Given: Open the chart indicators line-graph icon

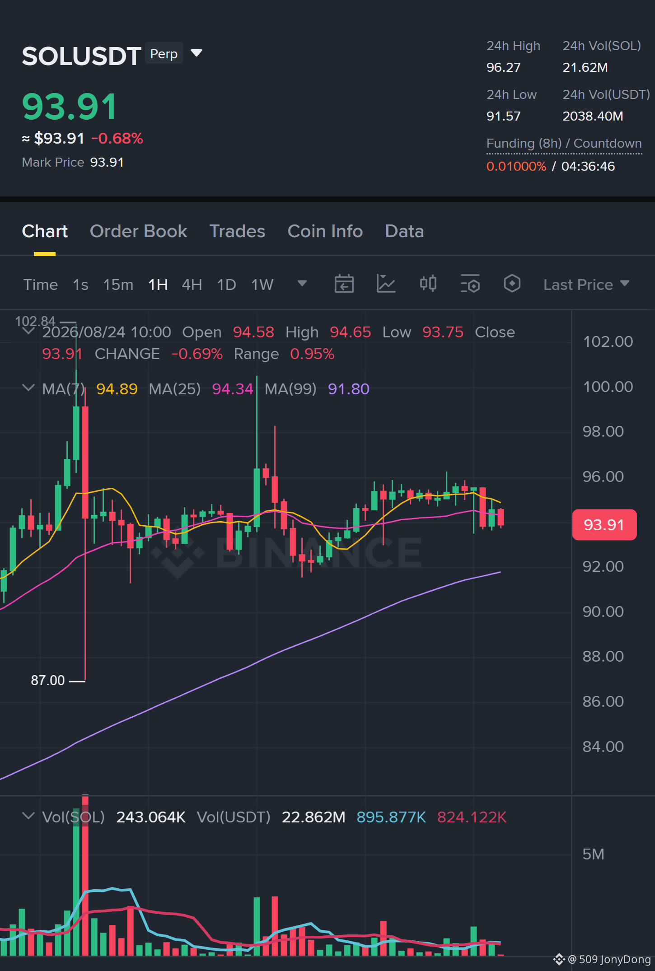Looking at the screenshot, I should pos(386,284).
